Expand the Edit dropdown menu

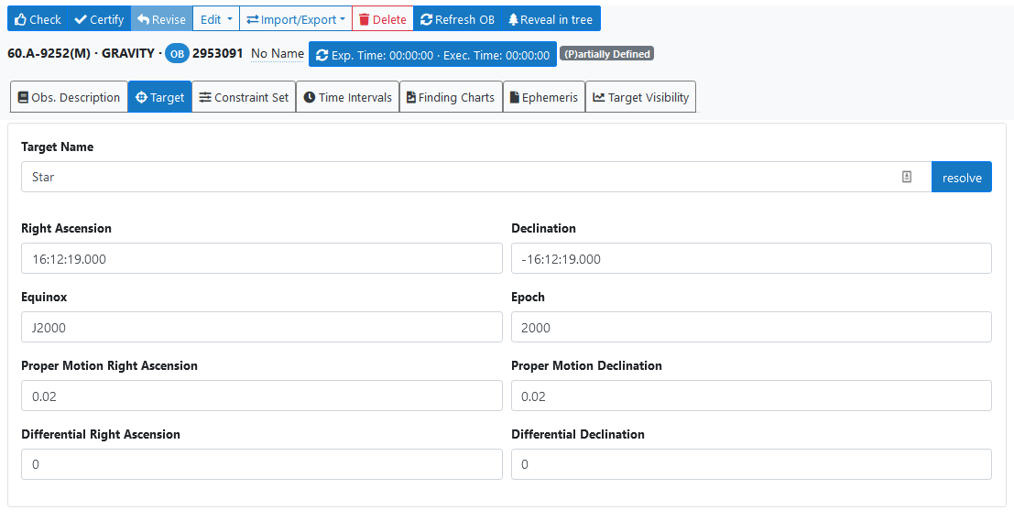tap(216, 19)
